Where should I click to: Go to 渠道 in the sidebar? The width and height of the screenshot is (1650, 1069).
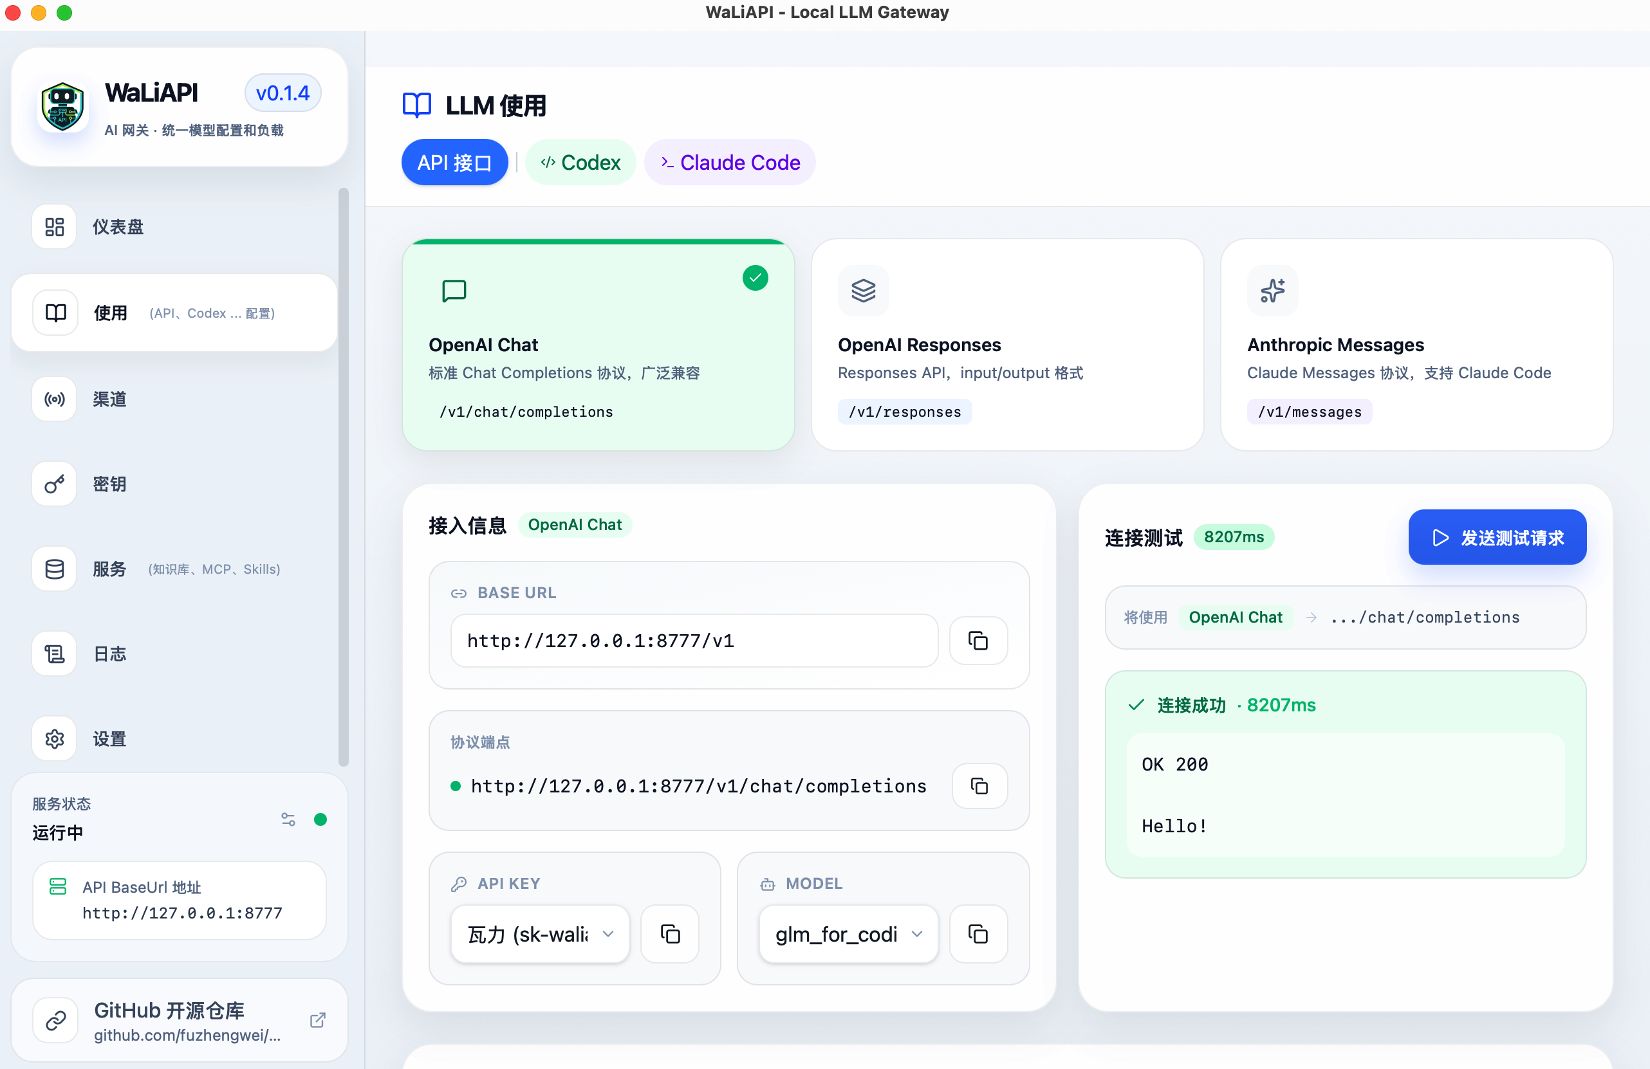tap(174, 399)
